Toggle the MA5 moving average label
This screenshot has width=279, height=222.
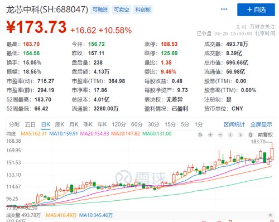pyautogui.click(x=33, y=134)
